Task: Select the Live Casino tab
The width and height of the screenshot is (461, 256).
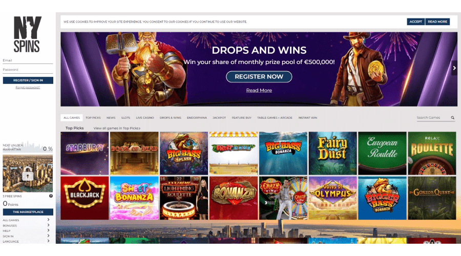Action: pyautogui.click(x=145, y=118)
